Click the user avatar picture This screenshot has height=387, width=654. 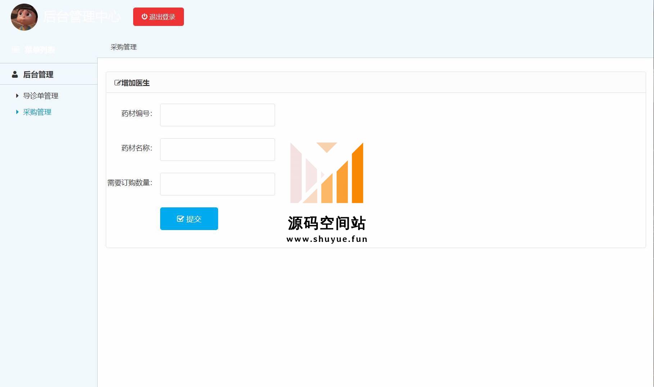click(24, 17)
